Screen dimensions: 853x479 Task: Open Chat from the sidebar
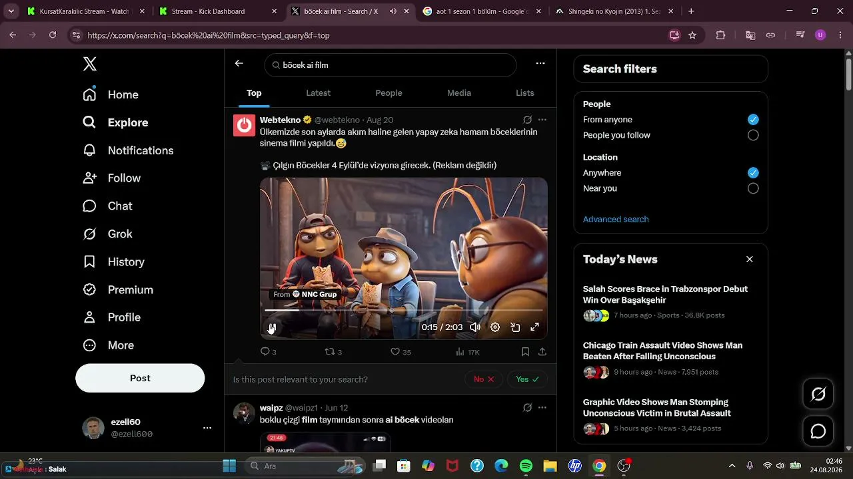(107, 206)
